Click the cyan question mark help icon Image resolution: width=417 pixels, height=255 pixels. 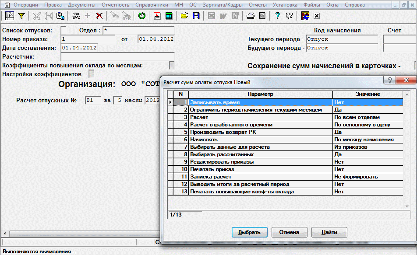(277, 16)
